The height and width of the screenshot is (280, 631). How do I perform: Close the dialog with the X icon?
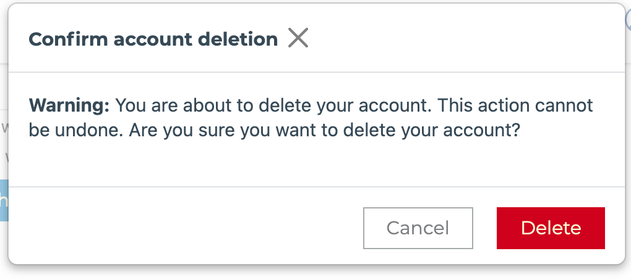click(298, 39)
